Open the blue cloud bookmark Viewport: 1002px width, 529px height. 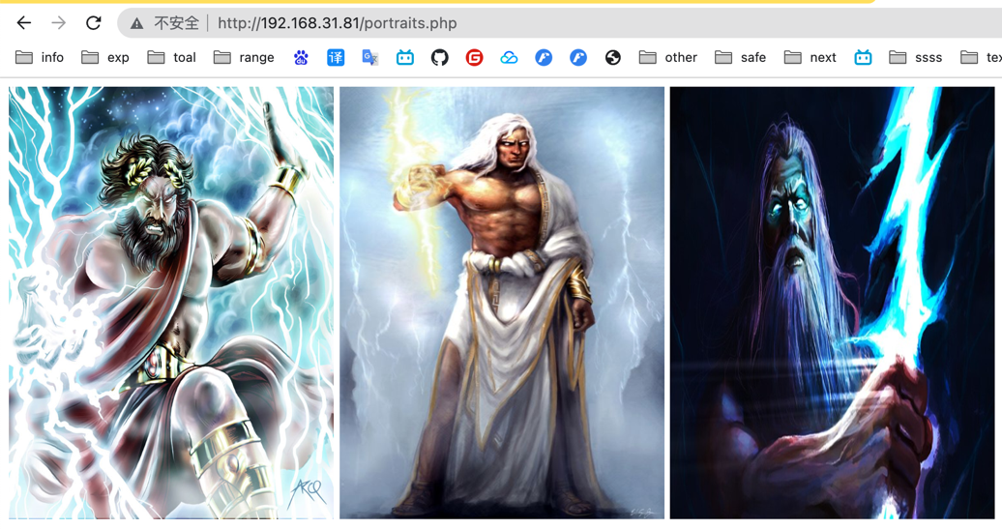(509, 58)
